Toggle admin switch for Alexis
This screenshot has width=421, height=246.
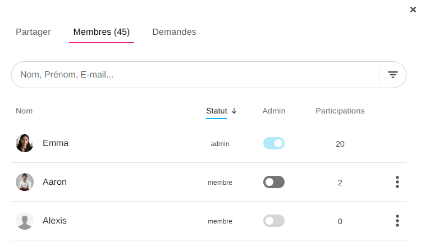click(274, 221)
